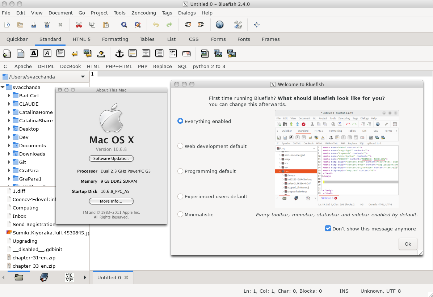
Task: Click Software Update in About This Mac
Action: (x=111, y=158)
